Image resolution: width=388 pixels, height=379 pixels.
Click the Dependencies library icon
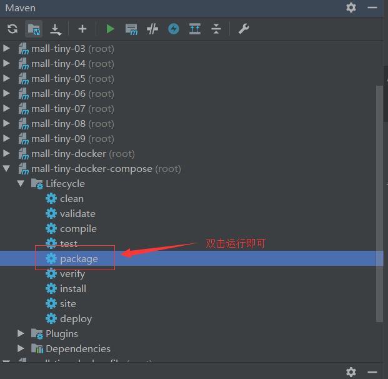click(37, 348)
